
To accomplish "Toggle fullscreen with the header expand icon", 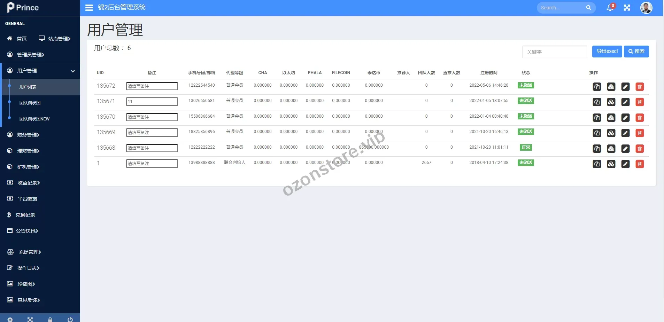I will [627, 8].
